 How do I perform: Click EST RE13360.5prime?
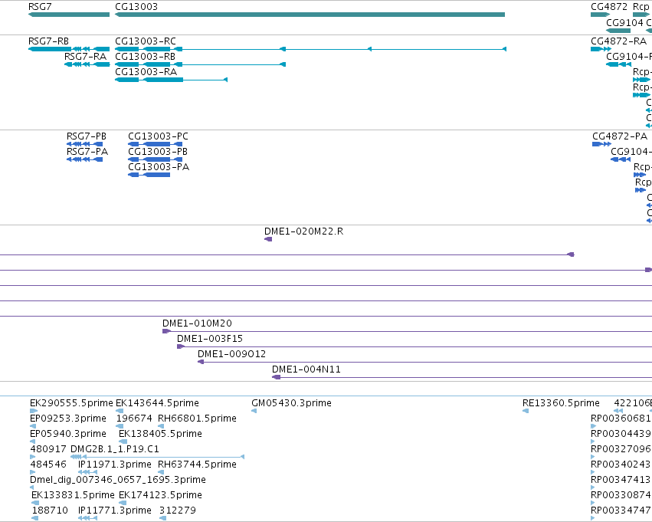[x=526, y=411]
